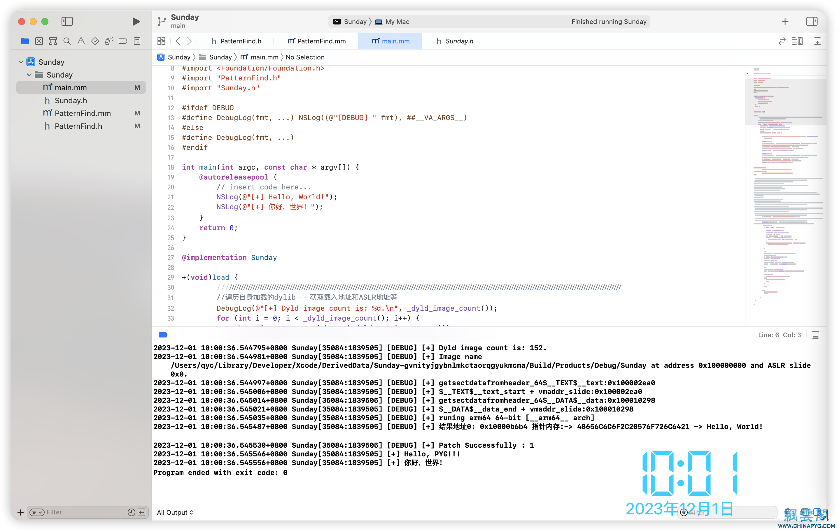Open the Debug navigator spray icon

109,41
